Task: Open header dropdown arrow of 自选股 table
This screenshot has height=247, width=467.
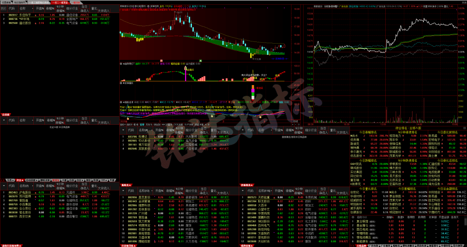Action: point(3,120)
